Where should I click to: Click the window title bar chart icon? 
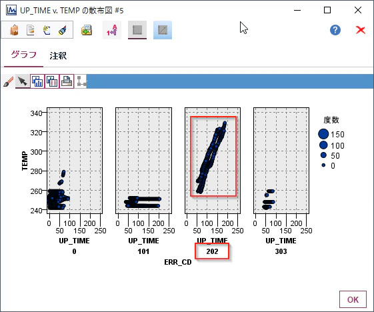(11, 10)
